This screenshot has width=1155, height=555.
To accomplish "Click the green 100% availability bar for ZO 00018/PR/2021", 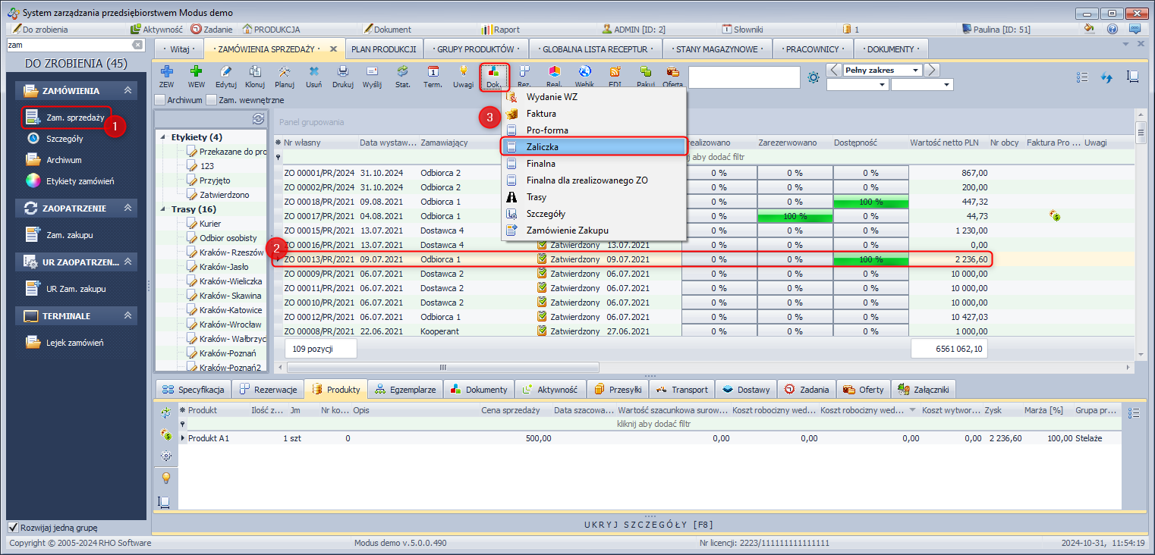I will pyautogui.click(x=870, y=202).
